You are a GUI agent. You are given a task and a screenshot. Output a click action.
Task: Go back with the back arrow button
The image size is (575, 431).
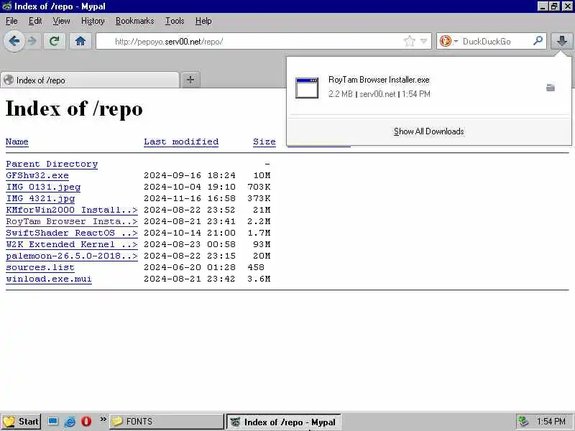pos(14,41)
